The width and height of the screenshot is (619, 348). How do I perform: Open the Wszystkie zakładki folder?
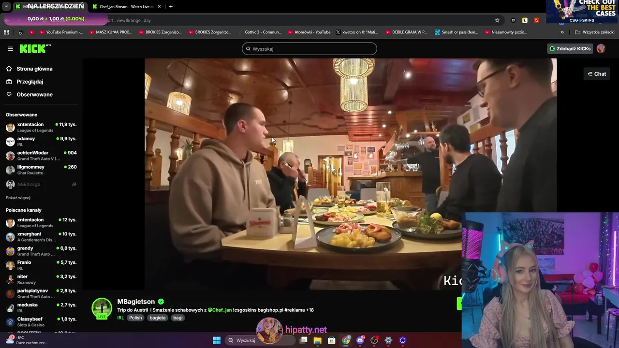pos(594,32)
